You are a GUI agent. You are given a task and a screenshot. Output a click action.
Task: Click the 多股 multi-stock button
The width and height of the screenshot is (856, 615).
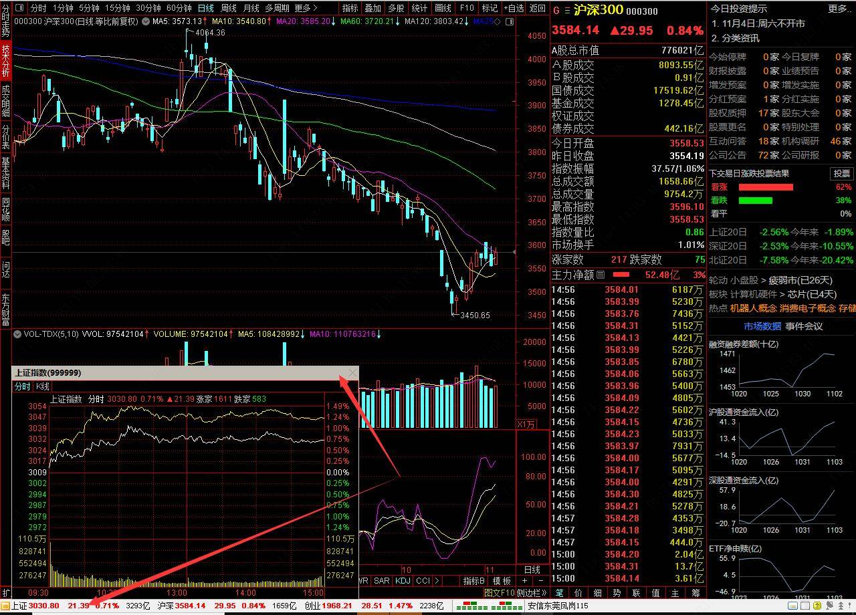(x=396, y=8)
